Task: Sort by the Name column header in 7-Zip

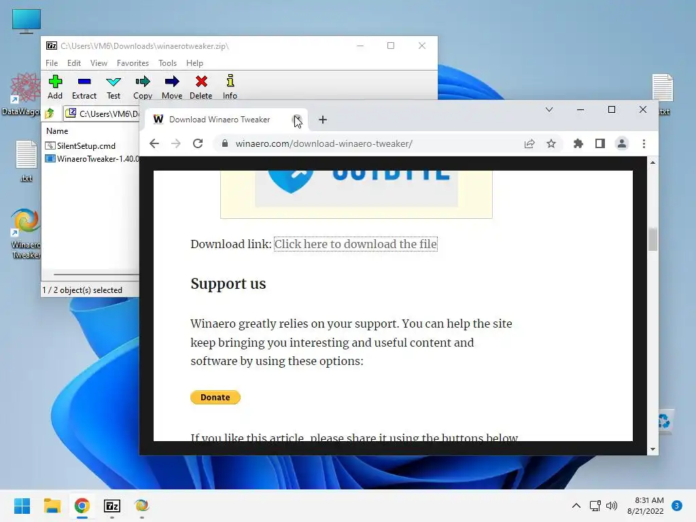Action: (x=57, y=131)
